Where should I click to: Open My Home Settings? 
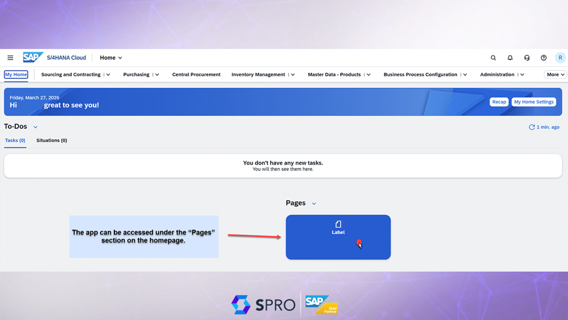point(534,102)
